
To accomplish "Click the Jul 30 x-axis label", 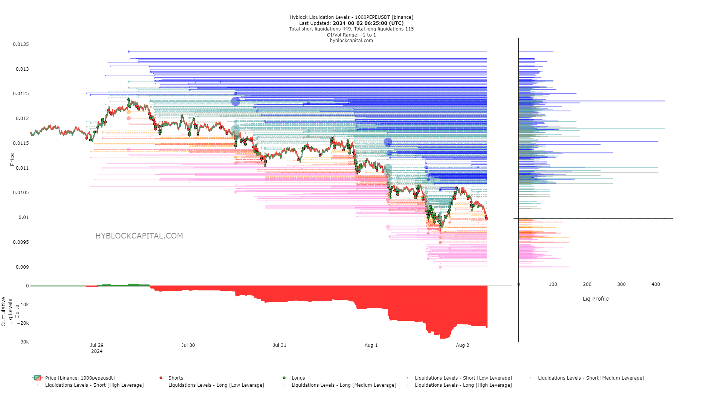I will [188, 345].
